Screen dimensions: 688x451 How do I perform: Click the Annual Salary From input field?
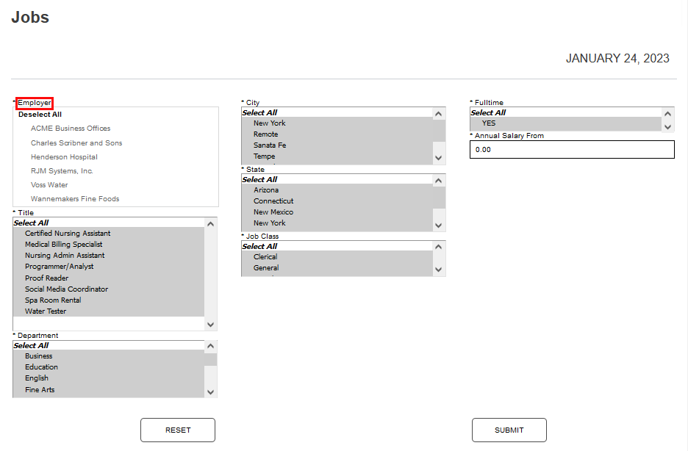[x=572, y=149]
